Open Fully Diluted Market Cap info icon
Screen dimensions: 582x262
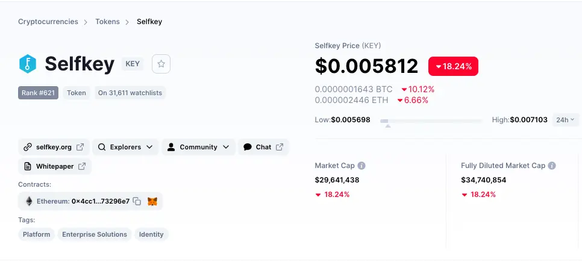552,166
